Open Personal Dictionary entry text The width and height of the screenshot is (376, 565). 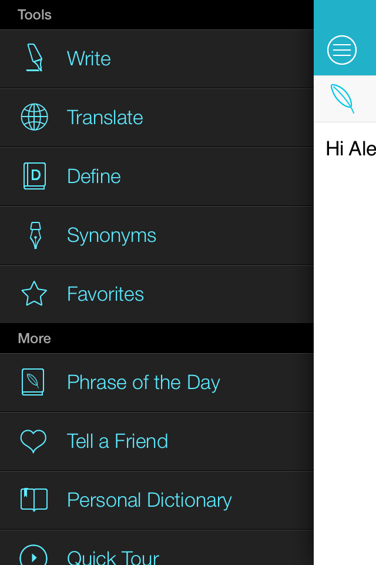coord(149,500)
